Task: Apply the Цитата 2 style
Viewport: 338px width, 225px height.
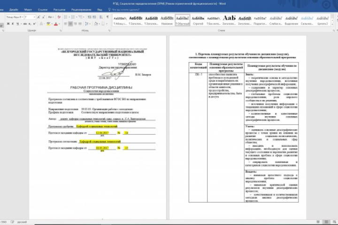Action: click(x=322, y=20)
